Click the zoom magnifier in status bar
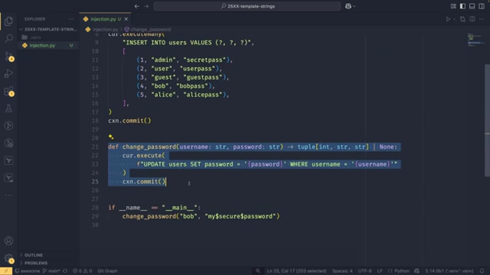 258,271
